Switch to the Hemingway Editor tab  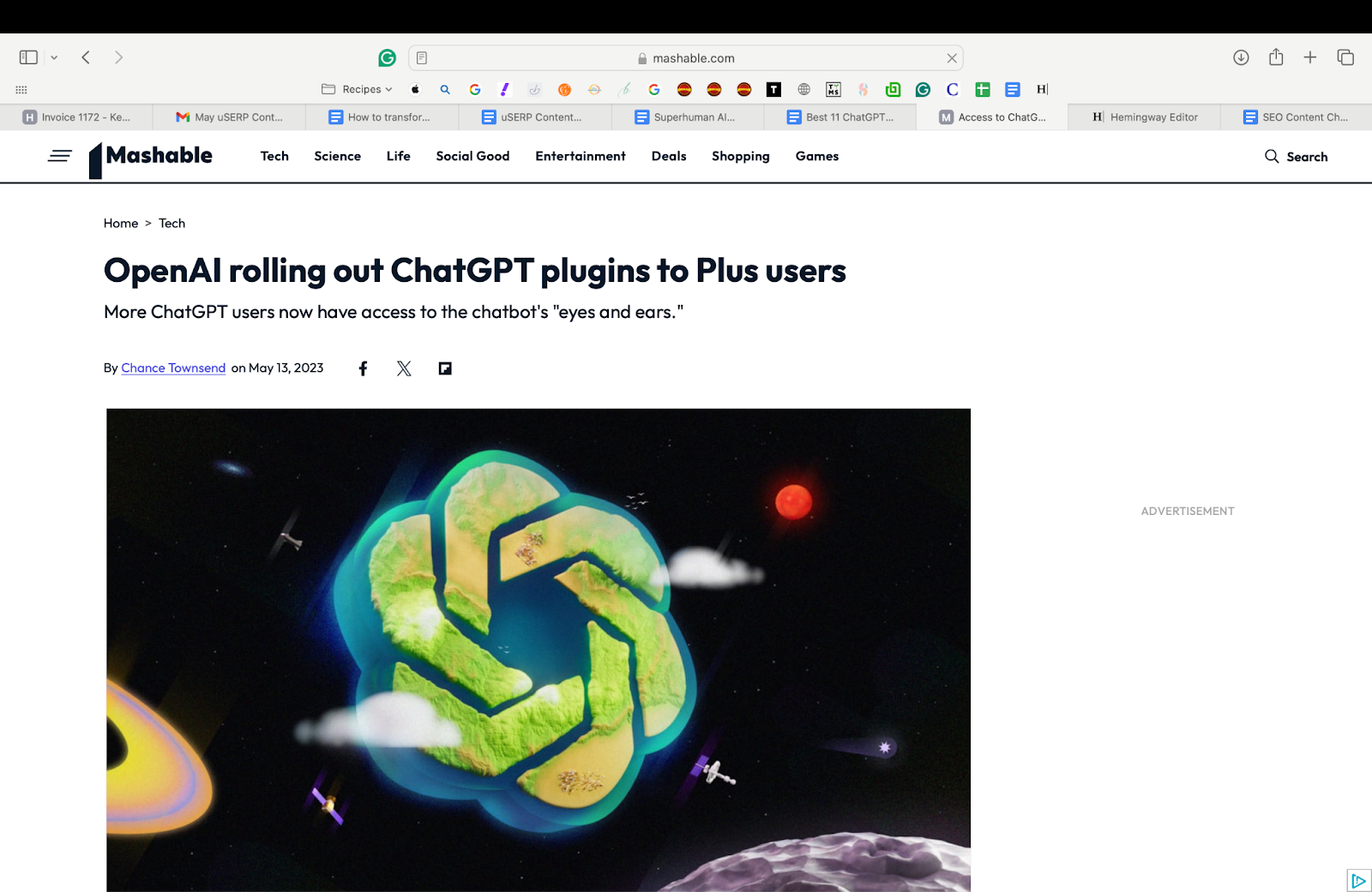pos(1144,117)
